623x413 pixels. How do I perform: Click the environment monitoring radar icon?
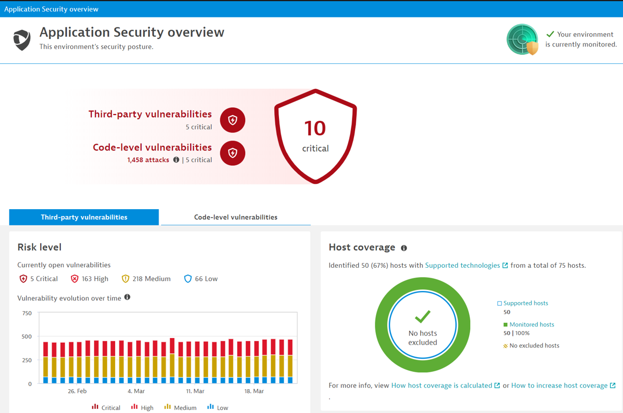pos(522,40)
